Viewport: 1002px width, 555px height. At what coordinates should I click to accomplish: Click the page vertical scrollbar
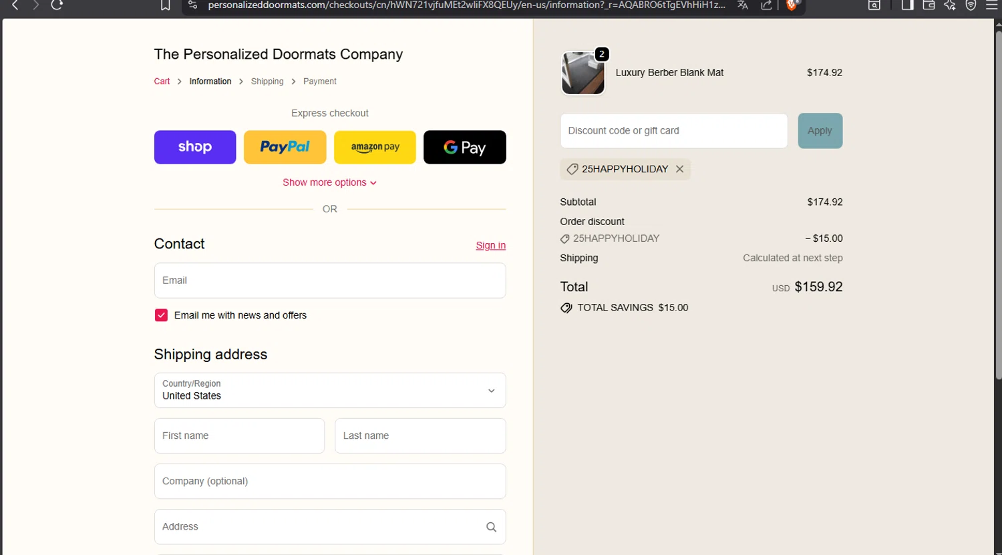[x=997, y=207]
